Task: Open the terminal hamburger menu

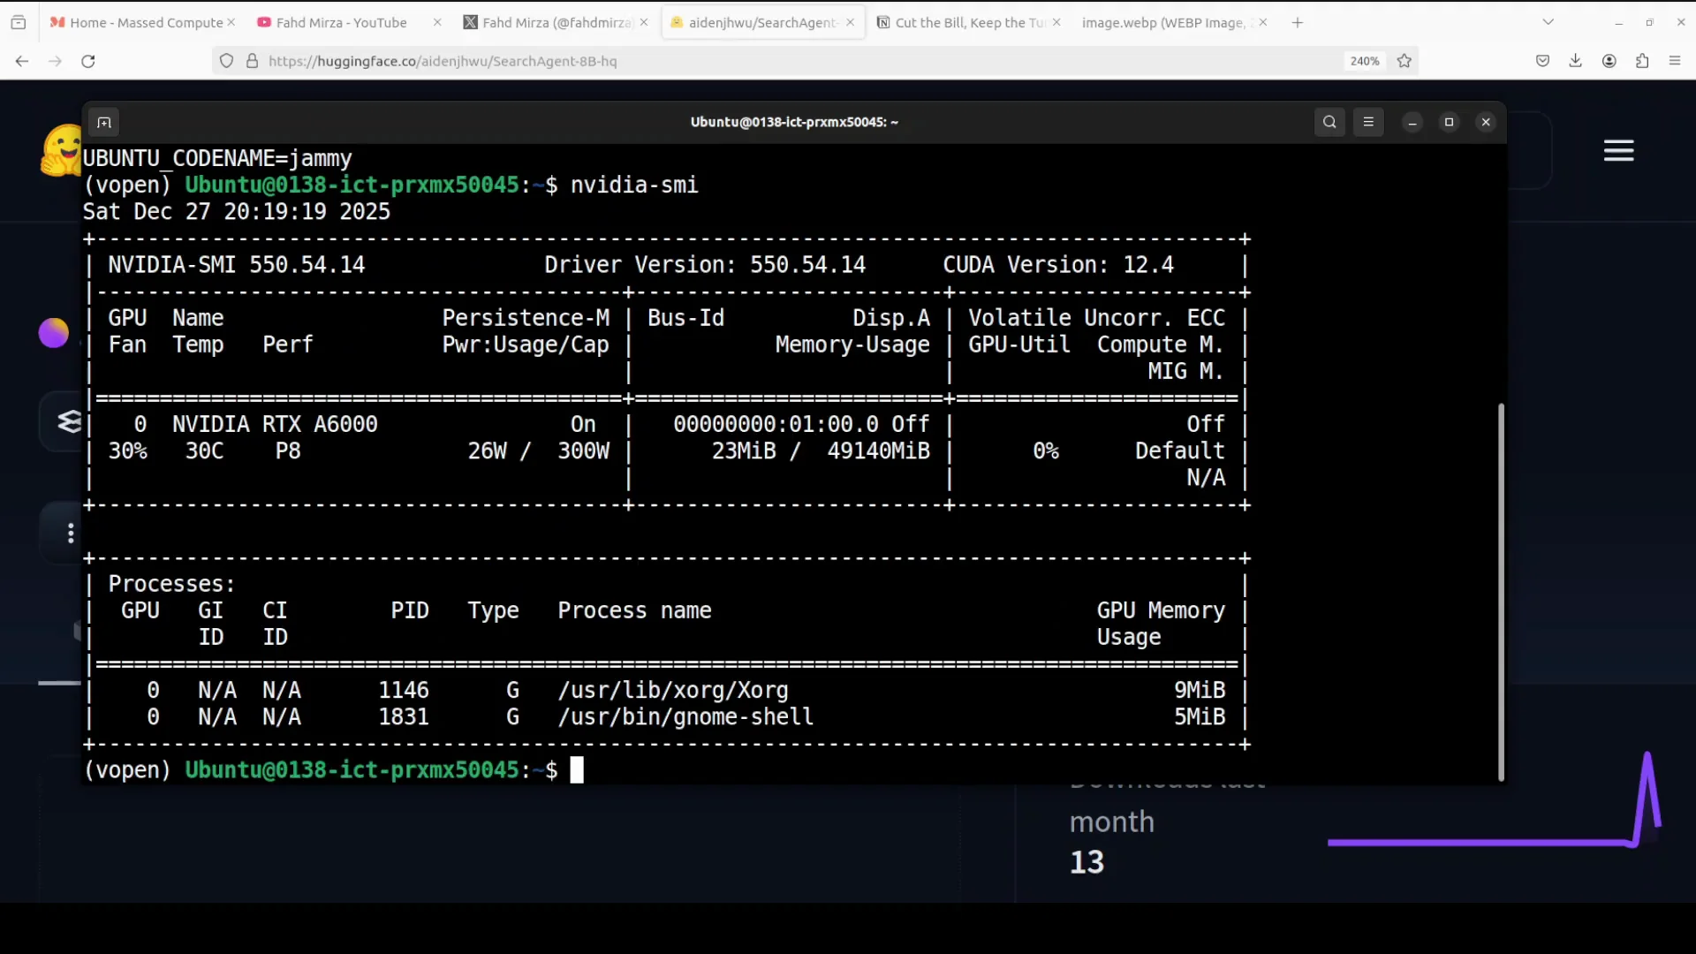Action: (x=1368, y=122)
